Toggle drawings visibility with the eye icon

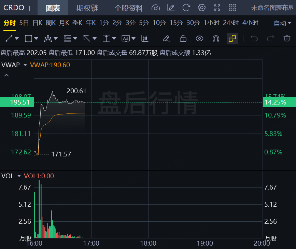pyautogui.click(x=199, y=39)
